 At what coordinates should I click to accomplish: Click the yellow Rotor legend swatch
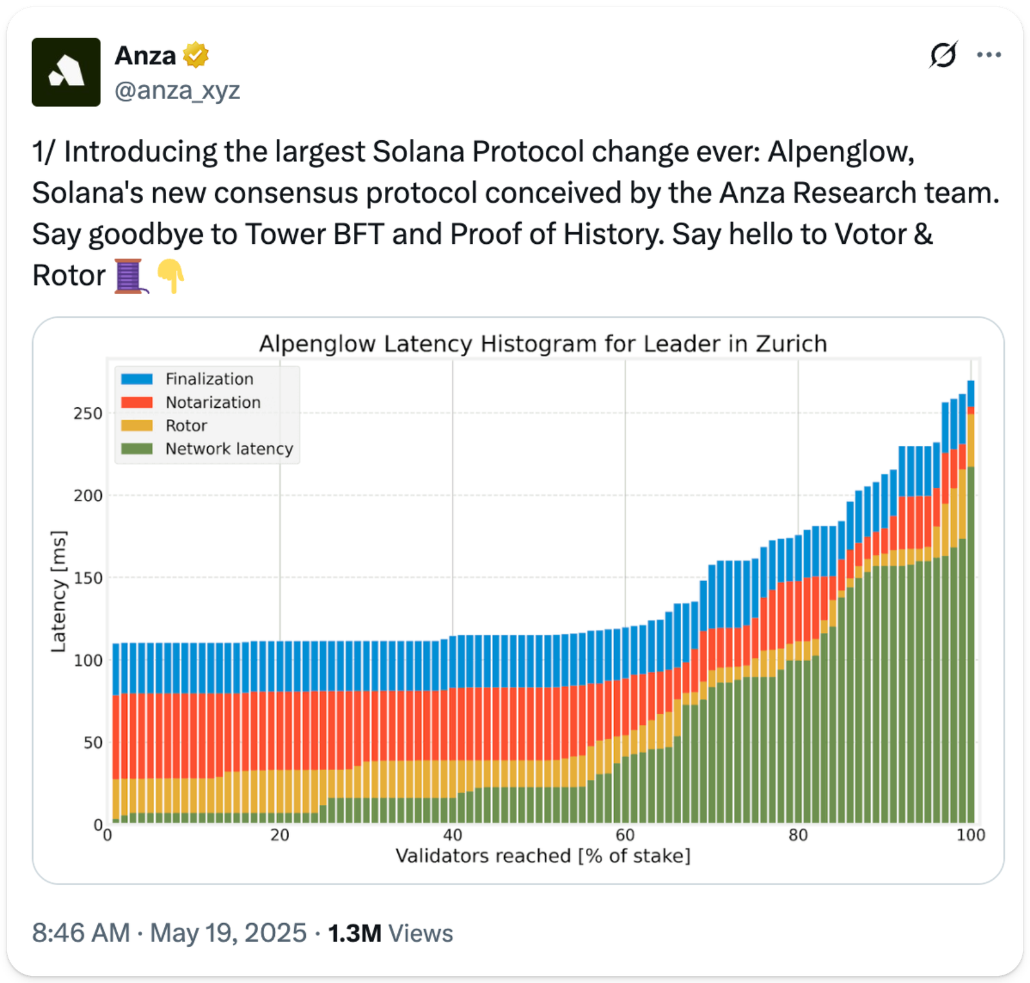pos(136,425)
